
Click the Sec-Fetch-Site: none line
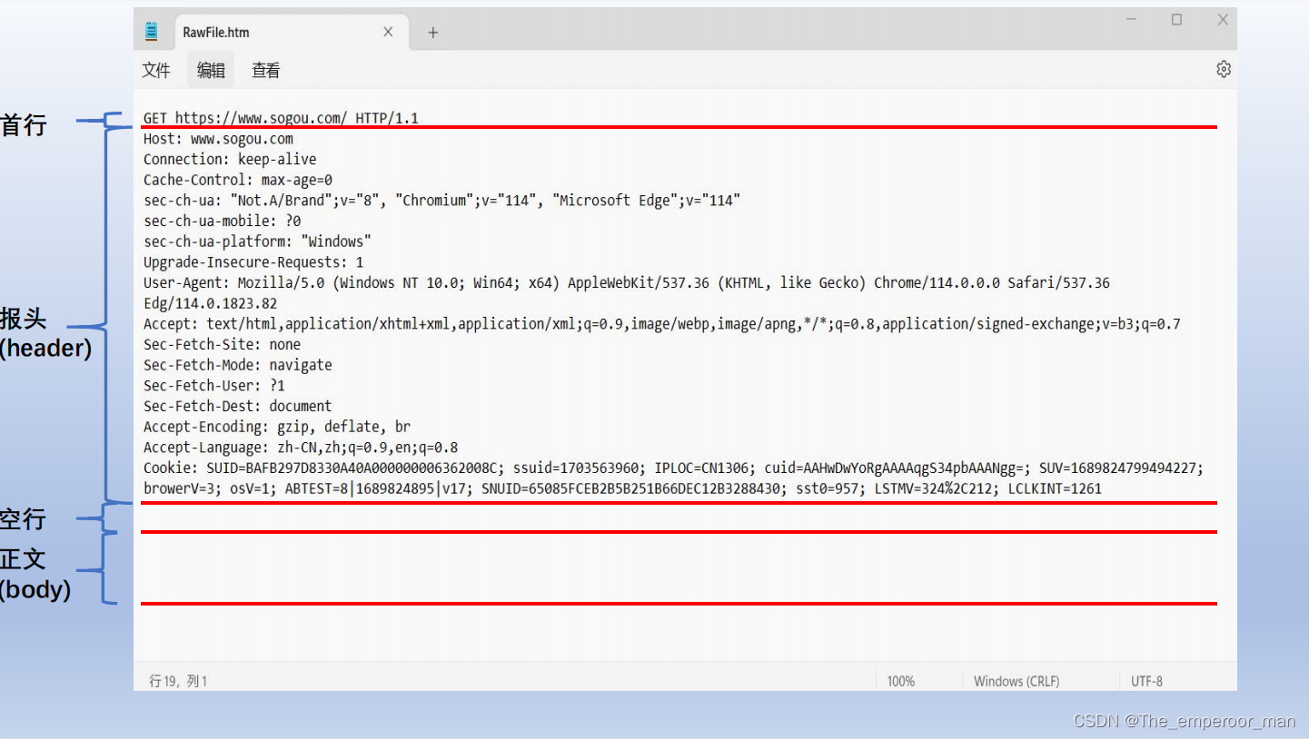[222, 344]
